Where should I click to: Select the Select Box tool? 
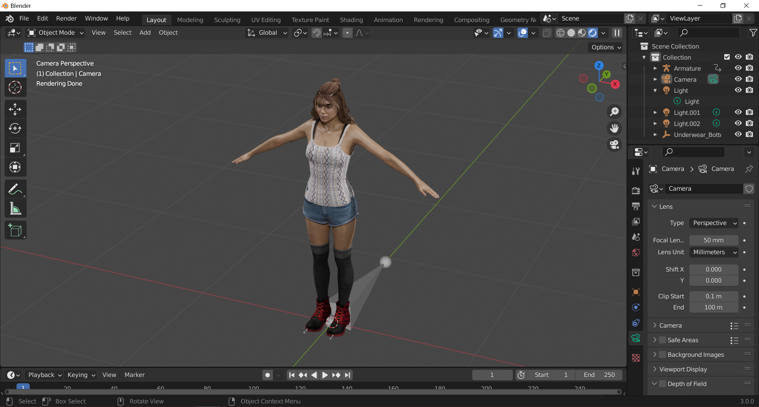point(15,68)
